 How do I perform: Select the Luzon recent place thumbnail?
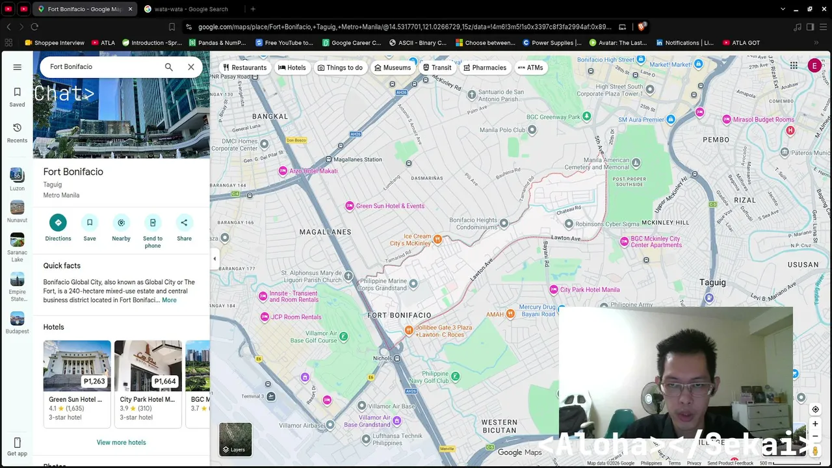click(18, 179)
